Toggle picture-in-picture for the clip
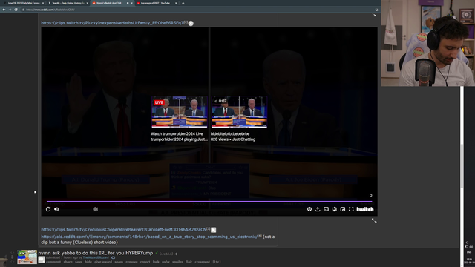The height and width of the screenshot is (267, 475). coord(343,209)
